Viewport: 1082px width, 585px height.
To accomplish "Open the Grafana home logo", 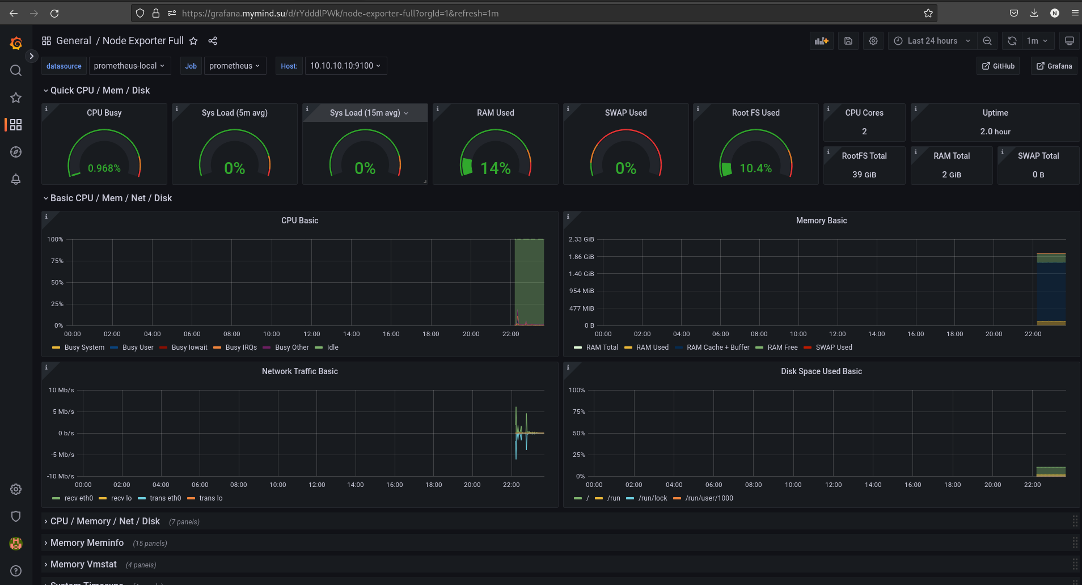I will [x=16, y=43].
